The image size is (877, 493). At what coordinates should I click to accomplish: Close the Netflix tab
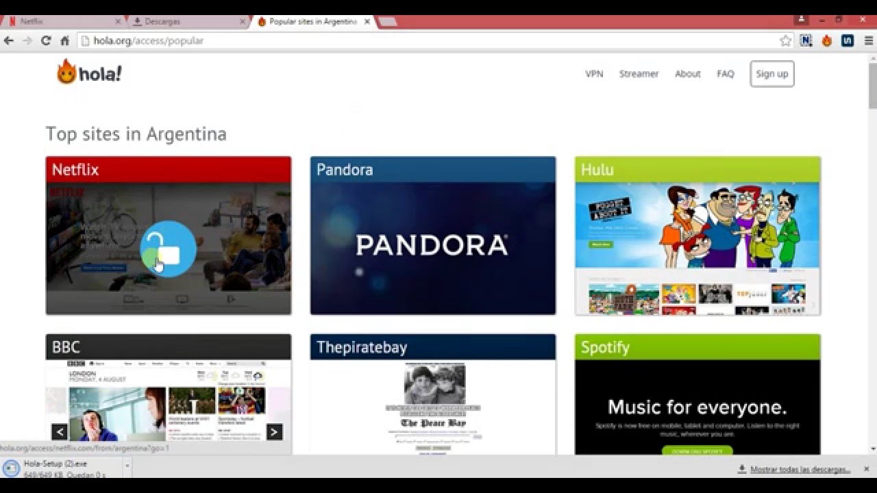(x=118, y=22)
